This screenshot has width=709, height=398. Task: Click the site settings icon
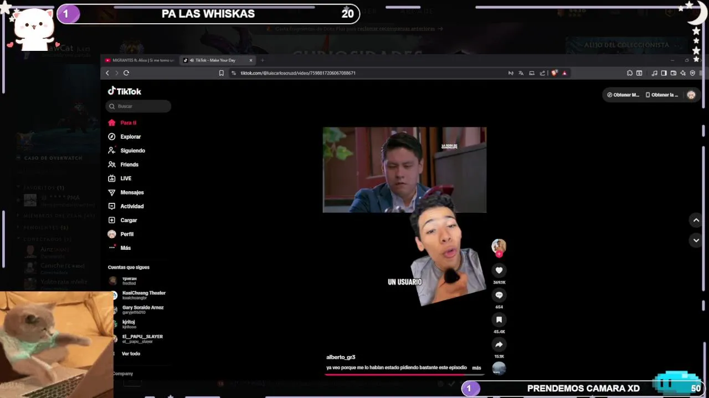tap(234, 73)
